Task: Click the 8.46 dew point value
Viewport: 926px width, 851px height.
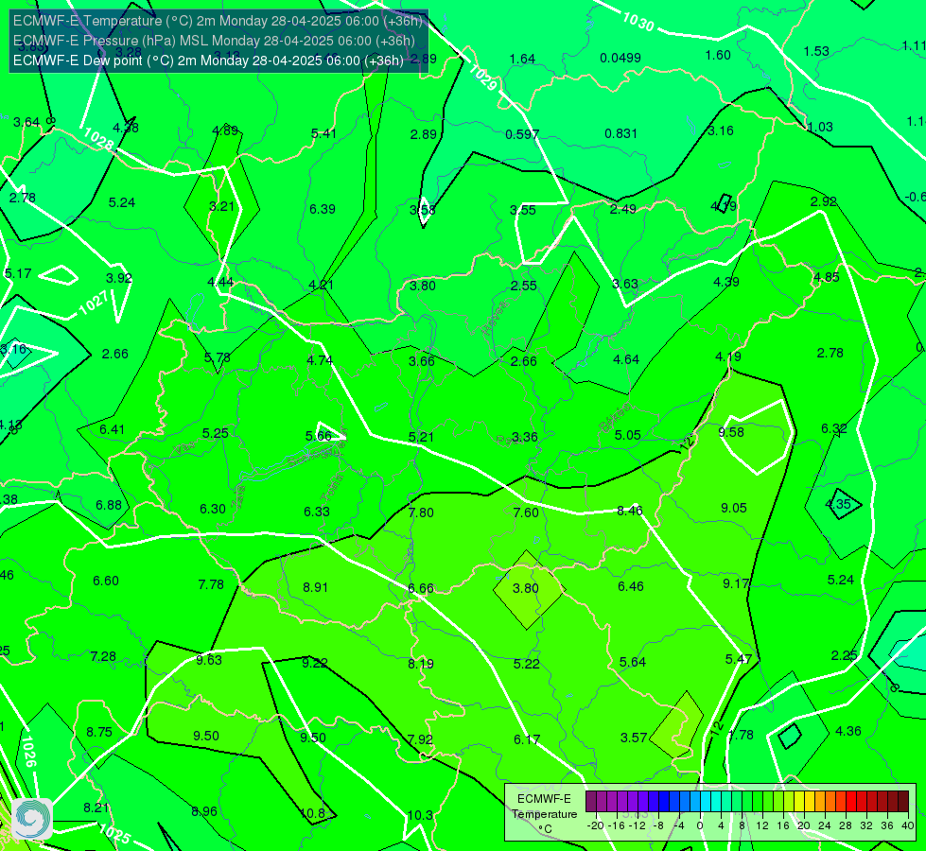Action: (630, 511)
